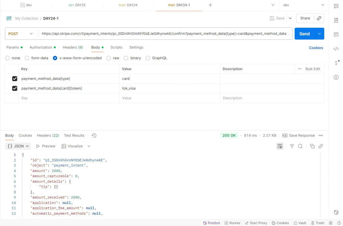Open the Comments sidebar icon
The height and width of the screenshot is (226, 343).
[x=336, y=34]
